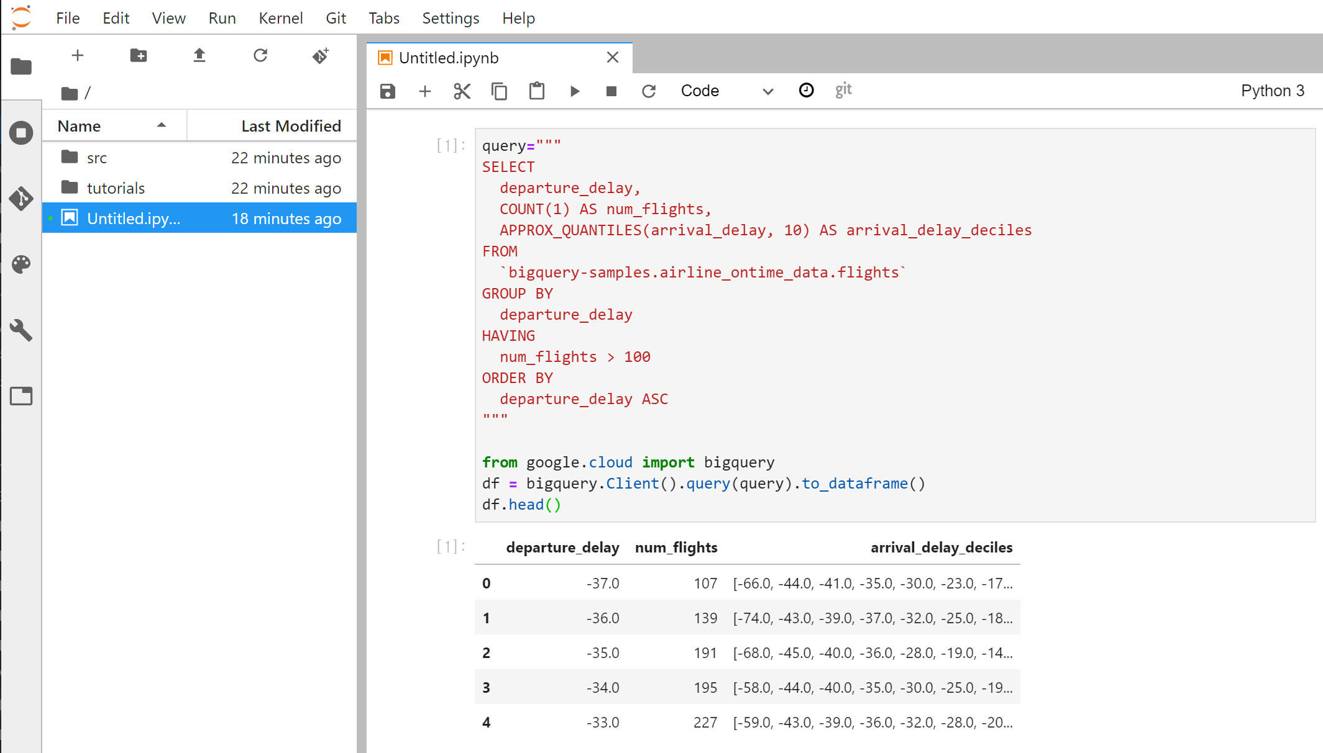Close the Untitled.ipynb tab
The height and width of the screenshot is (753, 1323).
[613, 58]
